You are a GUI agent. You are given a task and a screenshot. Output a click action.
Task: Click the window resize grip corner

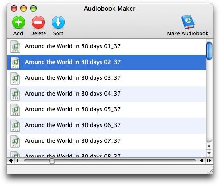(x=210, y=171)
